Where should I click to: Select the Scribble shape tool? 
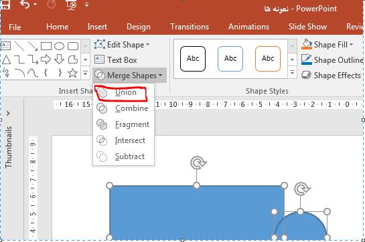point(6,73)
